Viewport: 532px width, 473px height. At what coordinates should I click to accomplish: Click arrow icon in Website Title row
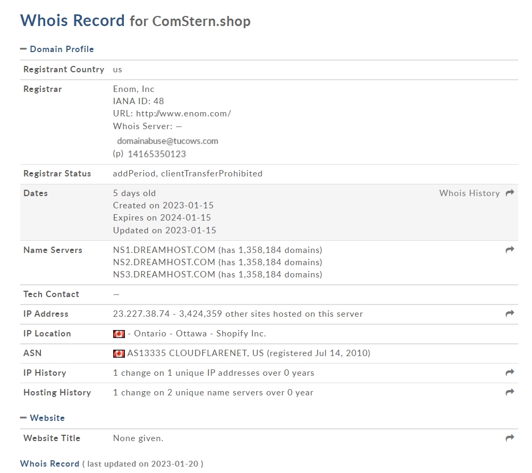pyautogui.click(x=510, y=438)
